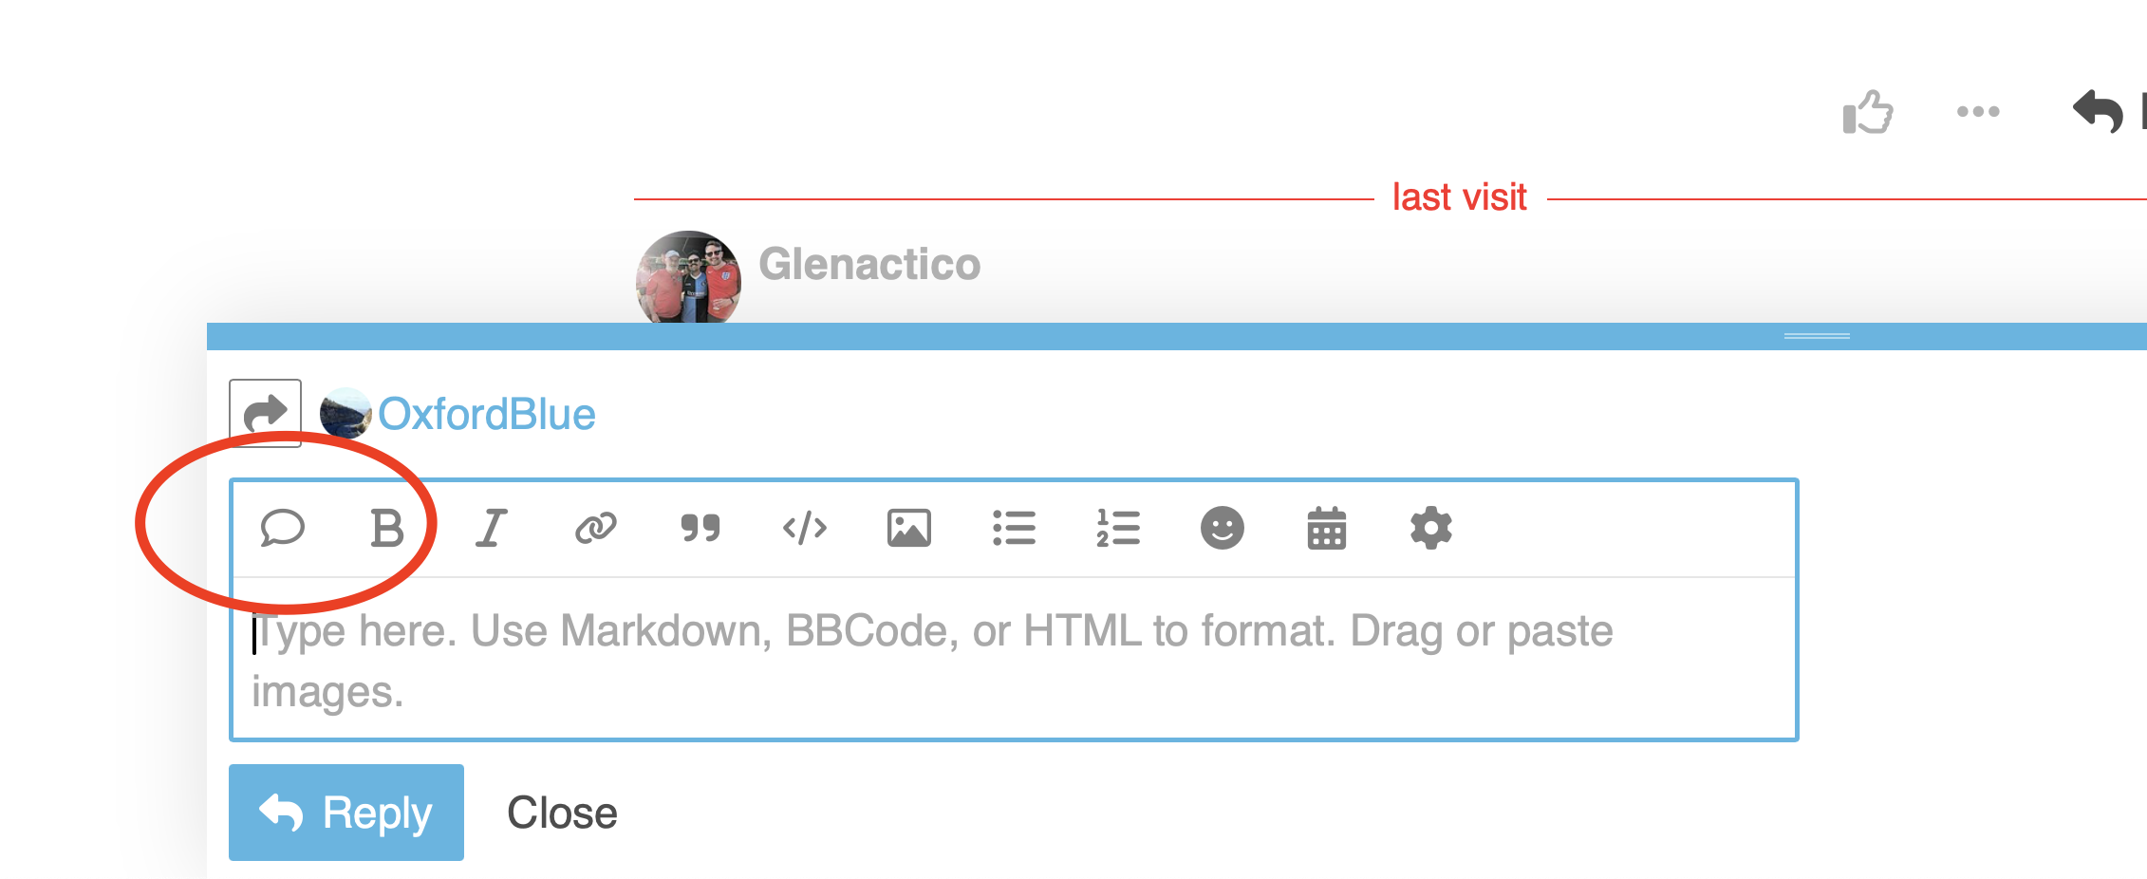Viewport: 2147px width, 879px height.
Task: Click inside the message text area
Action: 1014,659
